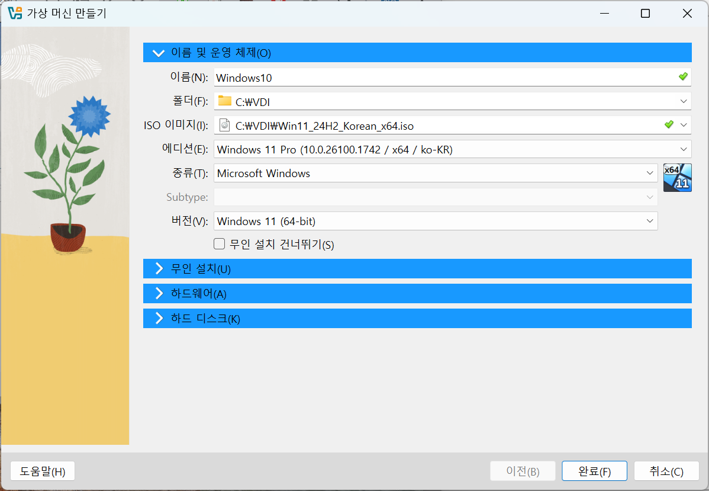Maximize the 가상 머신 만들기 window
Viewport: 709px width, 491px height.
click(x=645, y=14)
